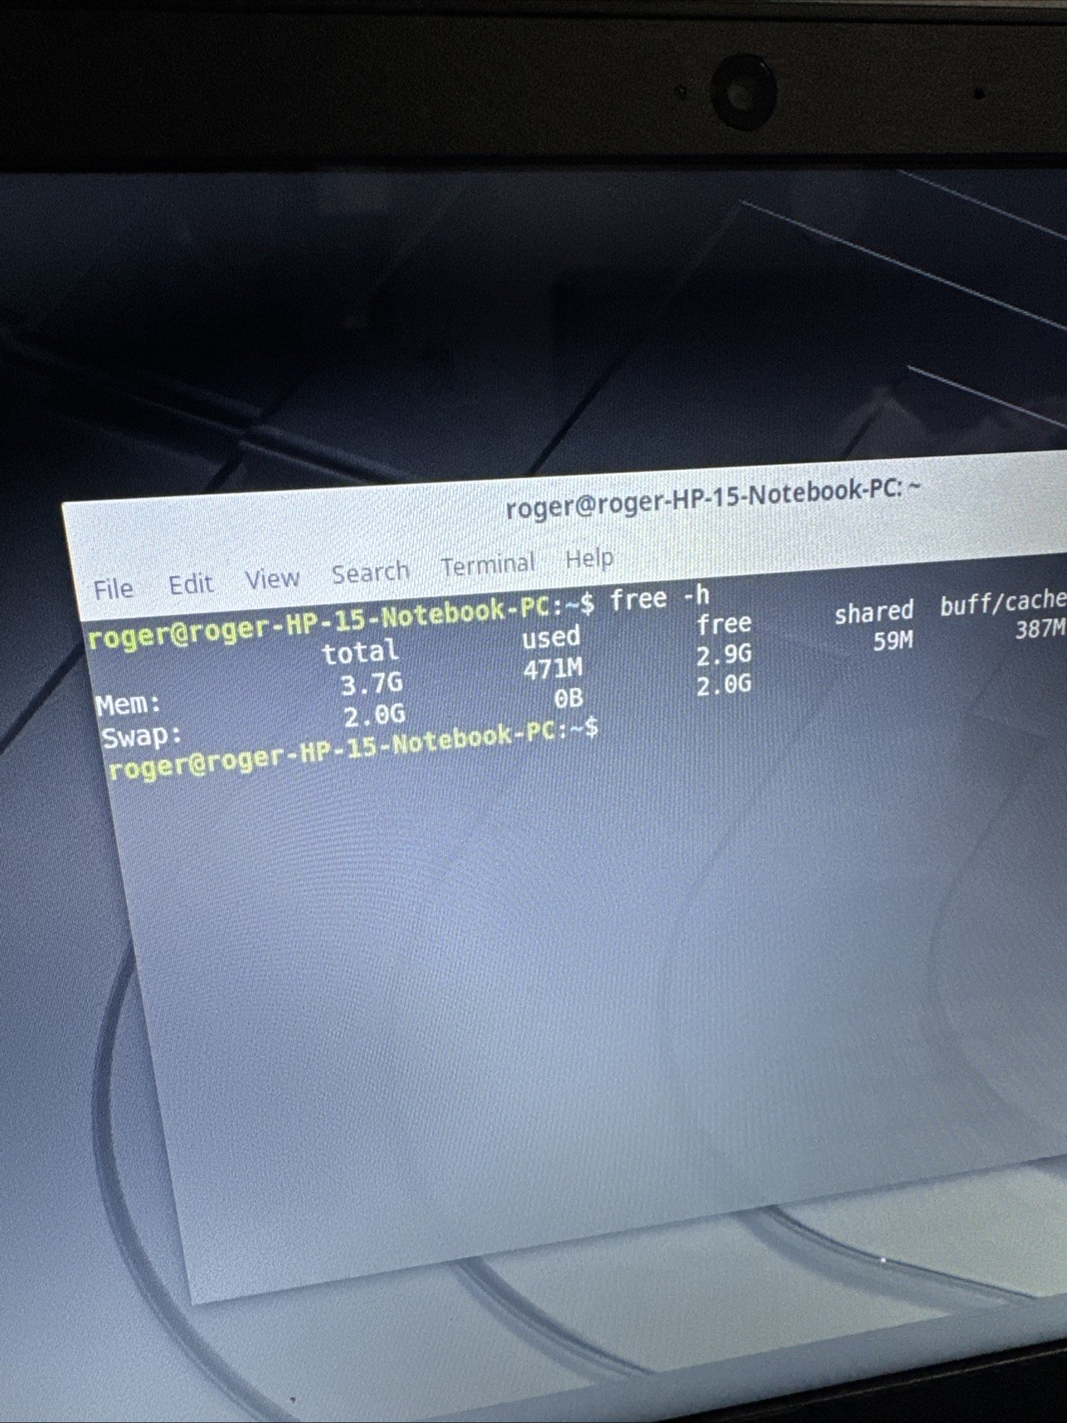Click the 'free -h' command text
Viewport: 1067px width, 1423px height.
(659, 597)
